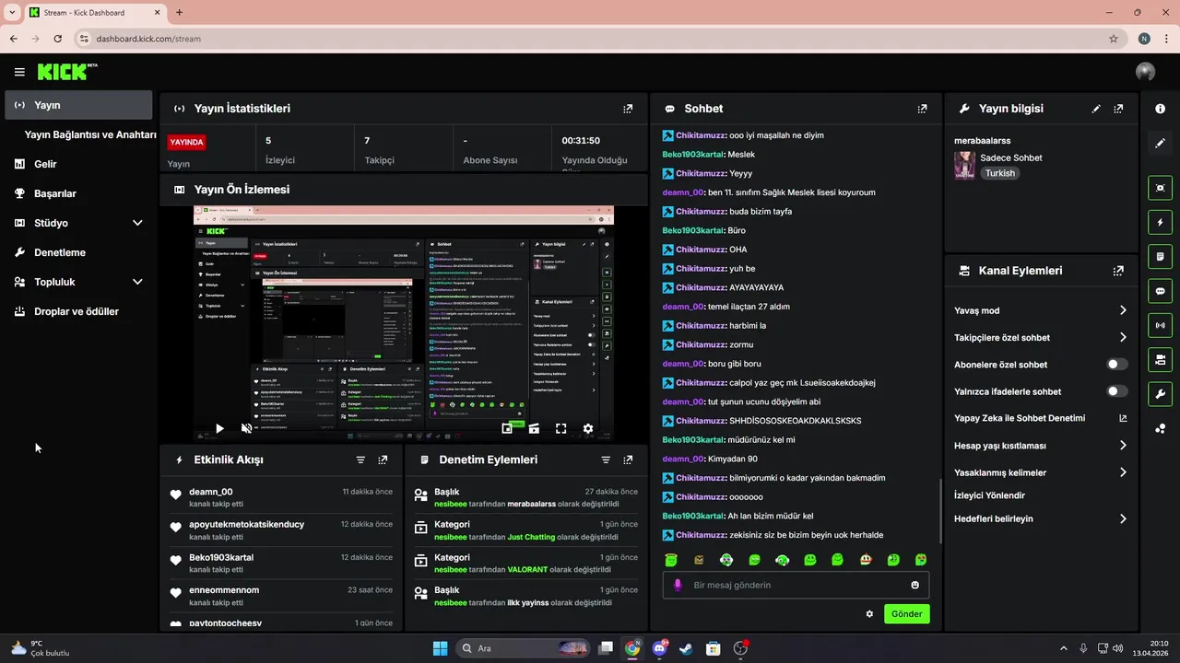The width and height of the screenshot is (1180, 663).
Task: Open Steam from the taskbar
Action: coord(686,648)
